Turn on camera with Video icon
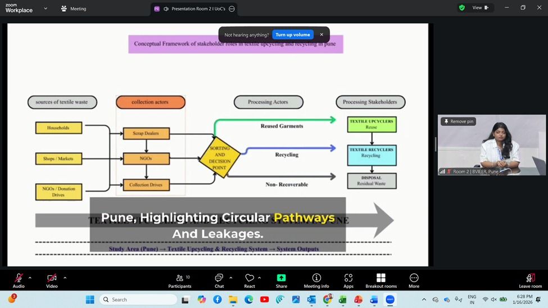 [52, 278]
